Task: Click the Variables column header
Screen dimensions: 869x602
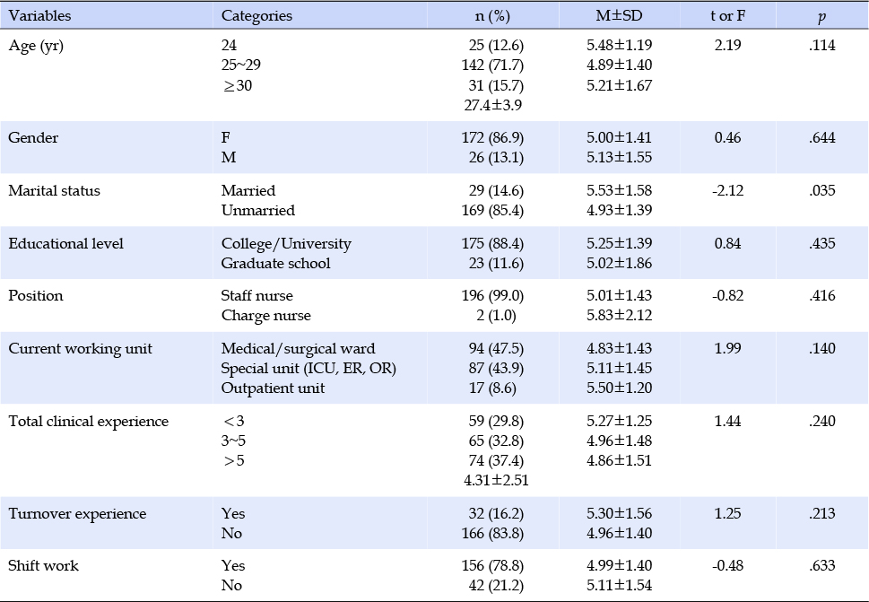Action: tap(39, 16)
